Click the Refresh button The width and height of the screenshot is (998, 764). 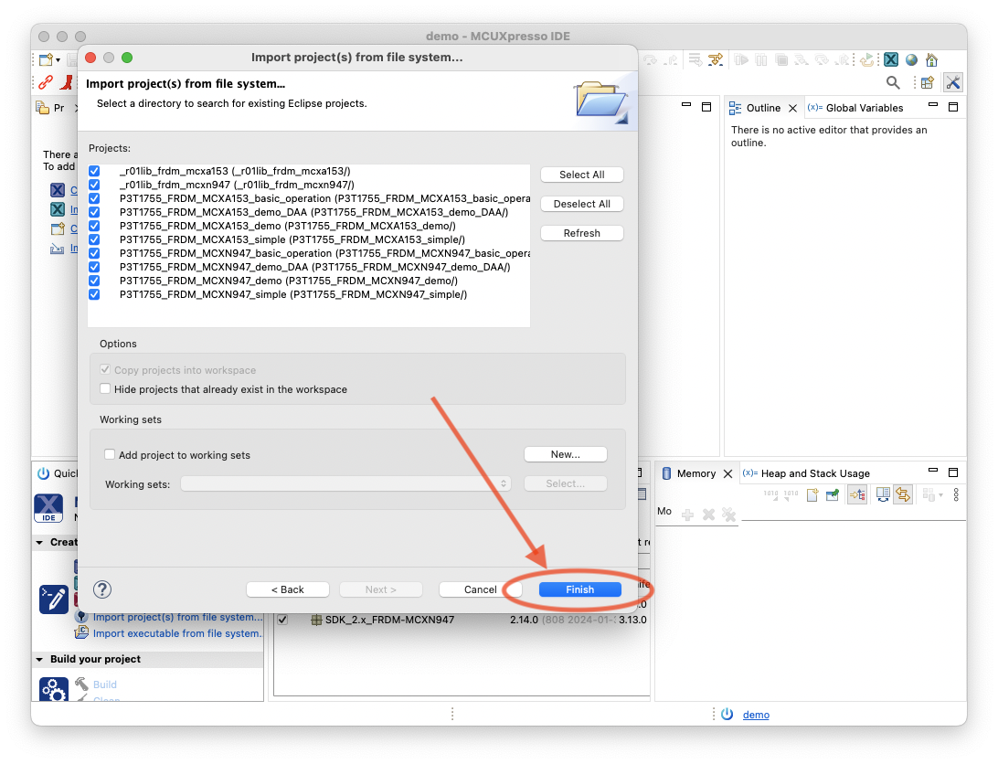(582, 233)
